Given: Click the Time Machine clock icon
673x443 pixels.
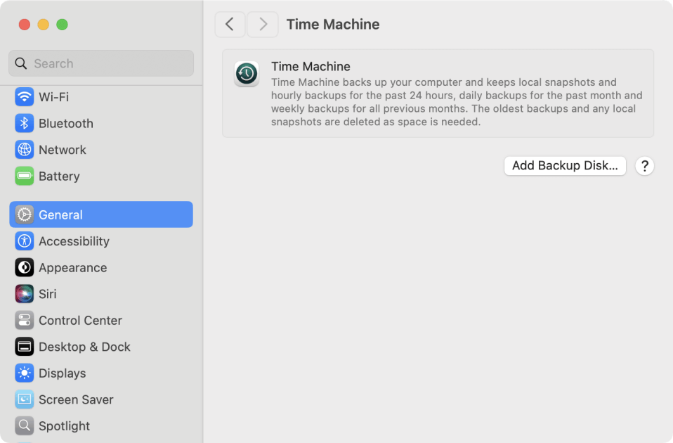Looking at the screenshot, I should click(246, 73).
